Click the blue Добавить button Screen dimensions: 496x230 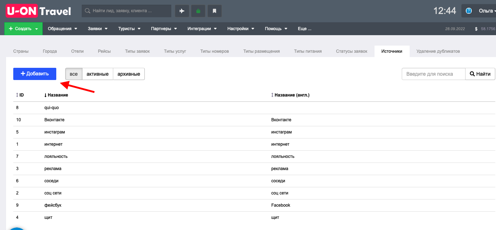coord(35,74)
